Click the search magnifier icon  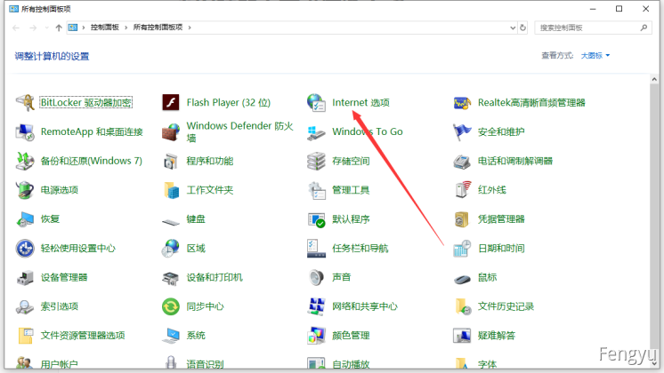click(644, 28)
